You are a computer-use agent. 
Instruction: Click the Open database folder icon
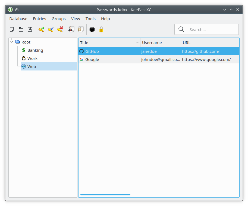pyautogui.click(x=21, y=29)
